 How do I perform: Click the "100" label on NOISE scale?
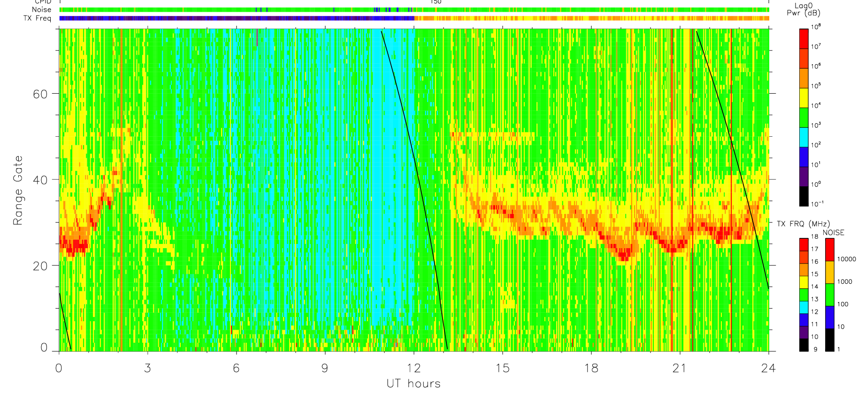tap(842, 304)
